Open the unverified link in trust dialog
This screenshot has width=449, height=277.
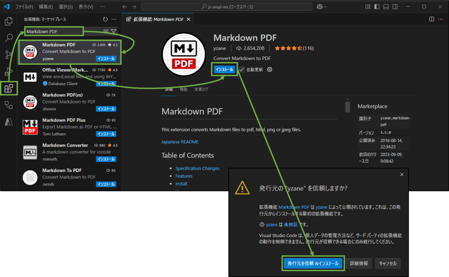coord(290,225)
